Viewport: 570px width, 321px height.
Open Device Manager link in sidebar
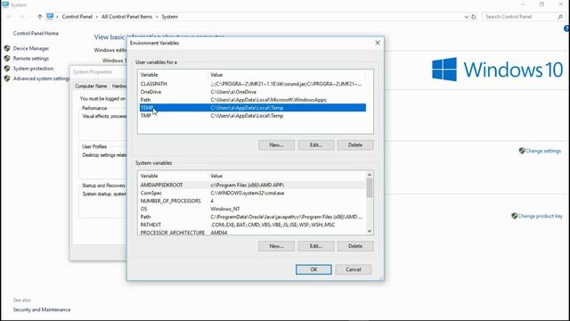(x=31, y=48)
